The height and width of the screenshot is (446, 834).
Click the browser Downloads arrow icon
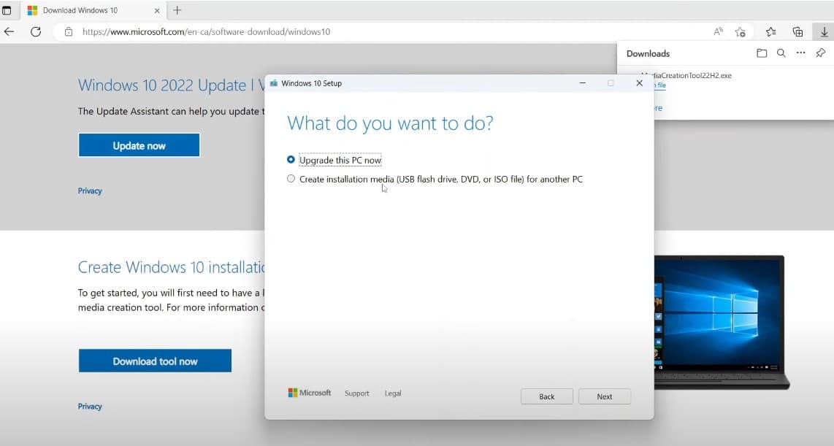coord(824,32)
